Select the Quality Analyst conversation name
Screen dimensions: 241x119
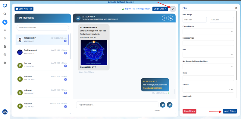30,50
